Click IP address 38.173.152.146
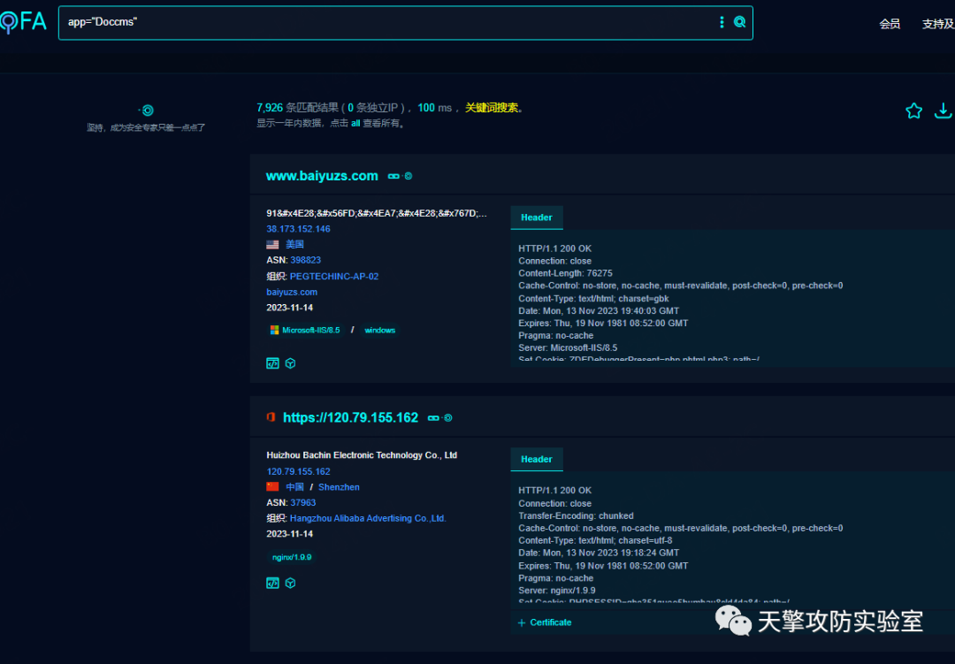955x664 pixels. [298, 229]
